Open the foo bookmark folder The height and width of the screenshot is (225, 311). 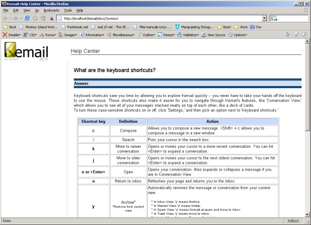pyautogui.click(x=256, y=27)
